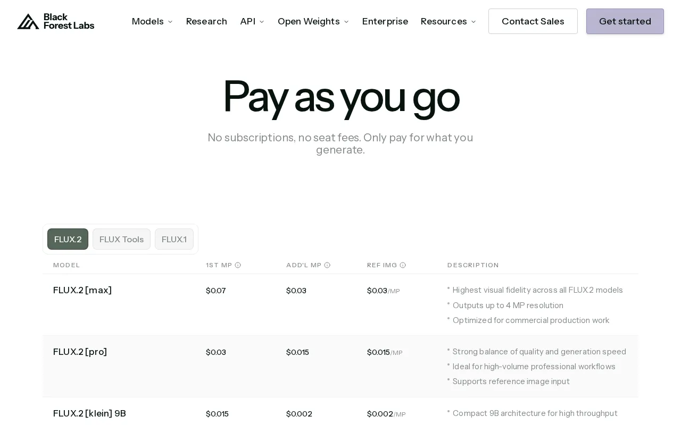Click the Contact Sales button
Image resolution: width=681 pixels, height=425 pixels.
tap(533, 21)
